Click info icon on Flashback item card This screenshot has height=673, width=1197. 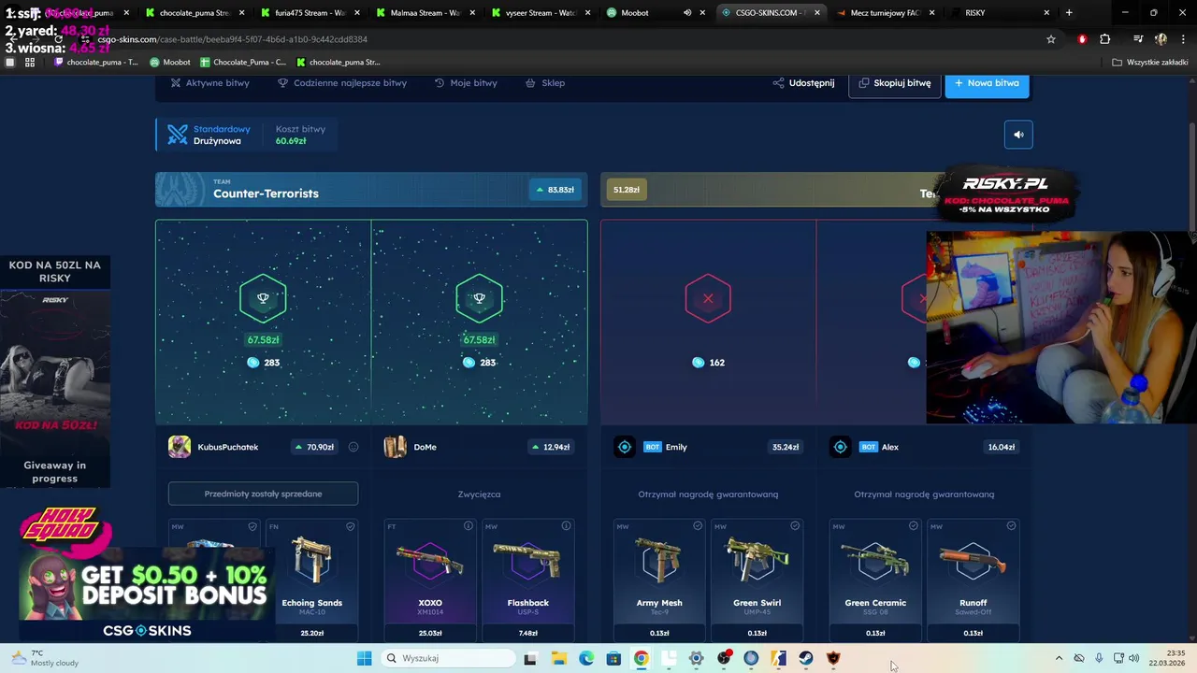566,526
